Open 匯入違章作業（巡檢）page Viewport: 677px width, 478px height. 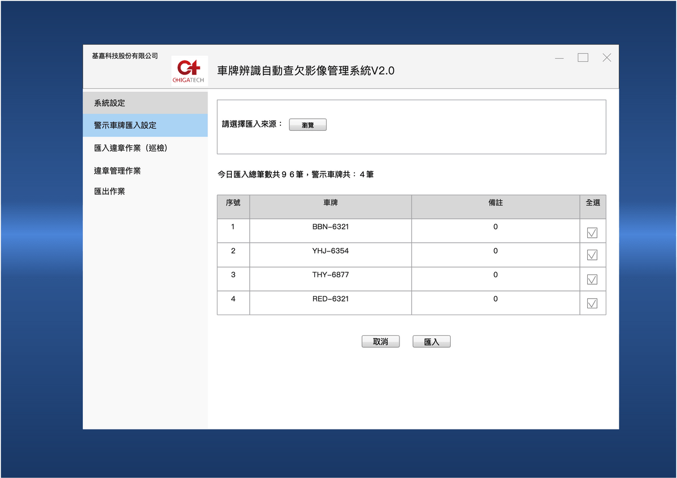(131, 148)
